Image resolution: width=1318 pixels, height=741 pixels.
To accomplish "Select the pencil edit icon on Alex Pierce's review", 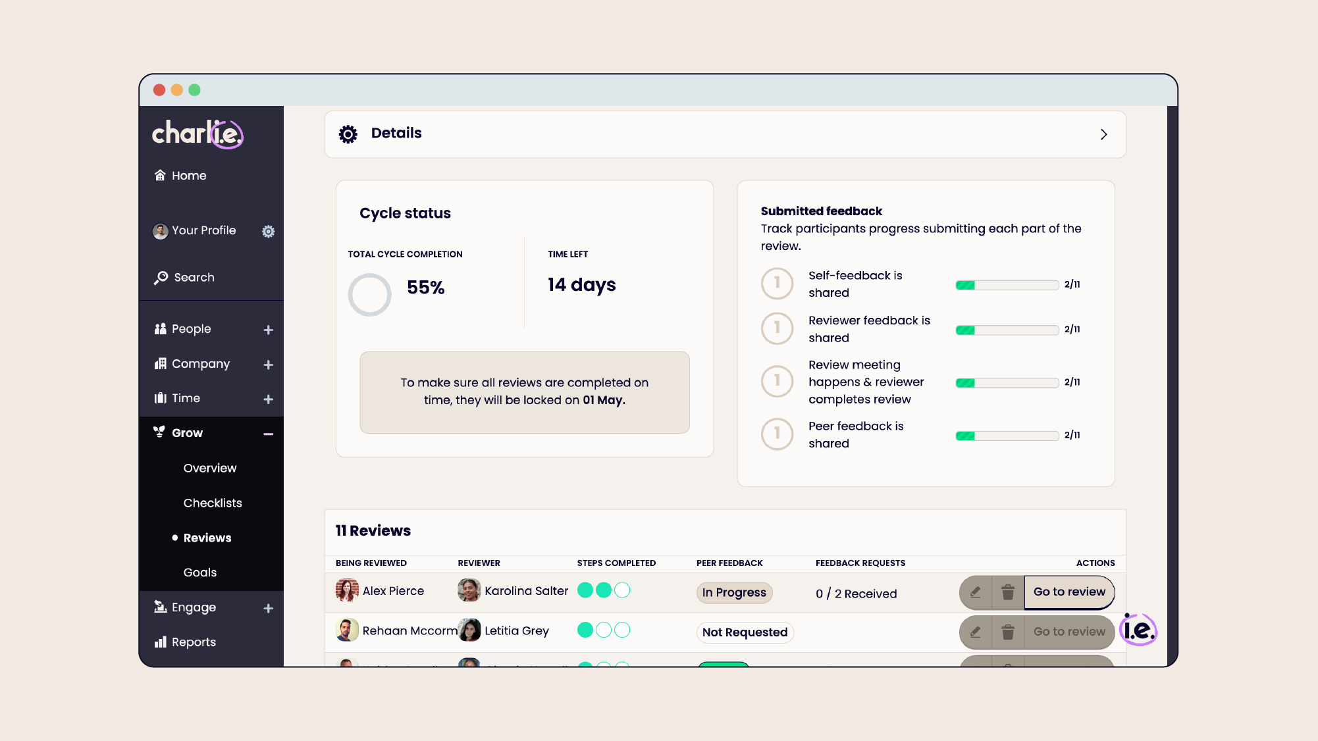I will (975, 592).
